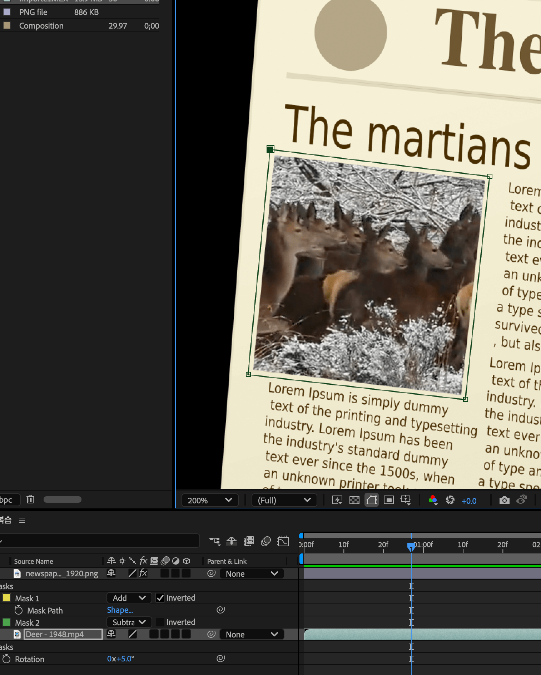541x675 pixels.
Task: Open Deer layer parent None dropdown
Action: point(252,634)
